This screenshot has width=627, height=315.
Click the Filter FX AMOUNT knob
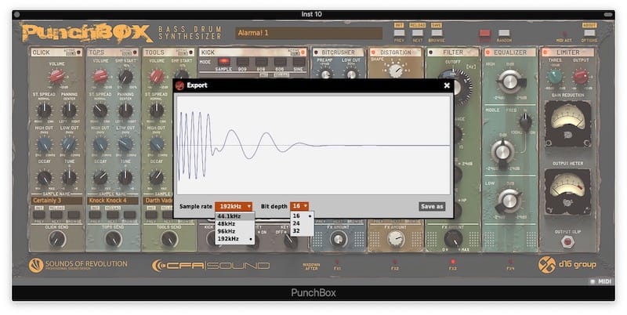453,239
